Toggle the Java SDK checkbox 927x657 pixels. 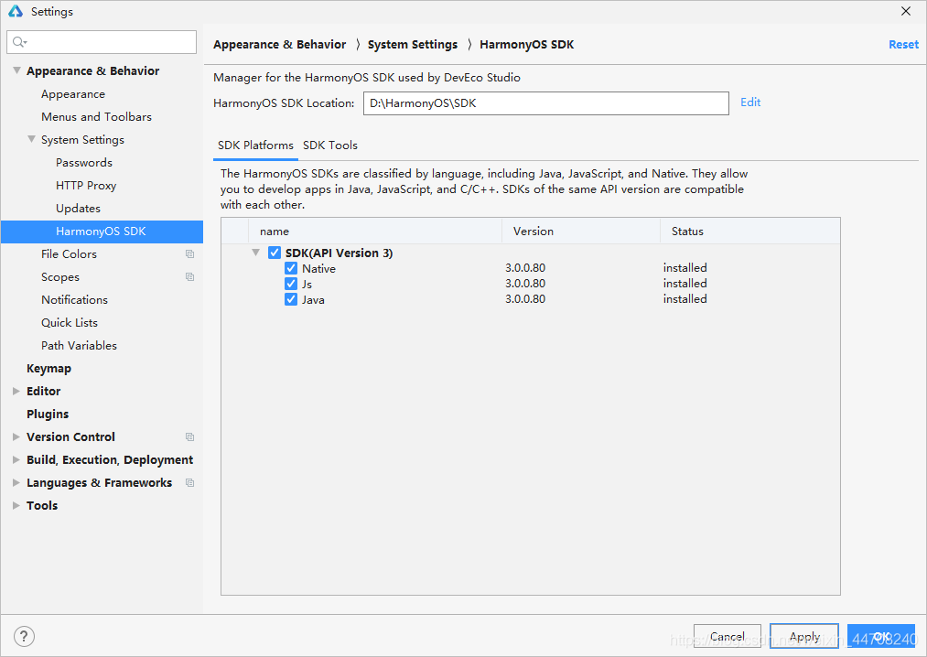coord(291,299)
